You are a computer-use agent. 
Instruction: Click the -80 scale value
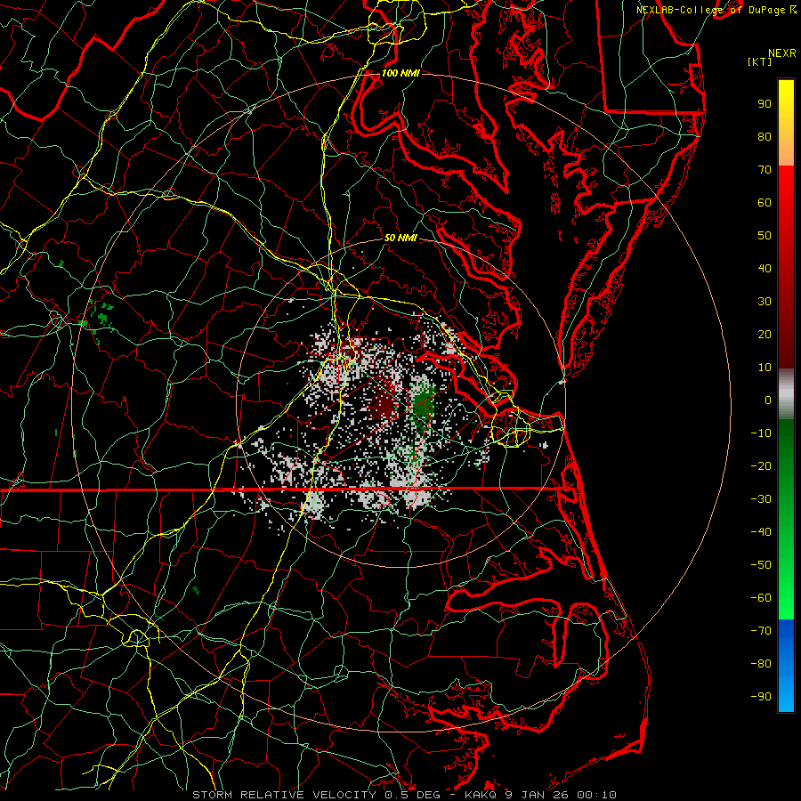761,664
